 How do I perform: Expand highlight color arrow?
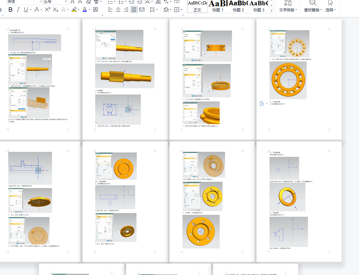(78, 10)
